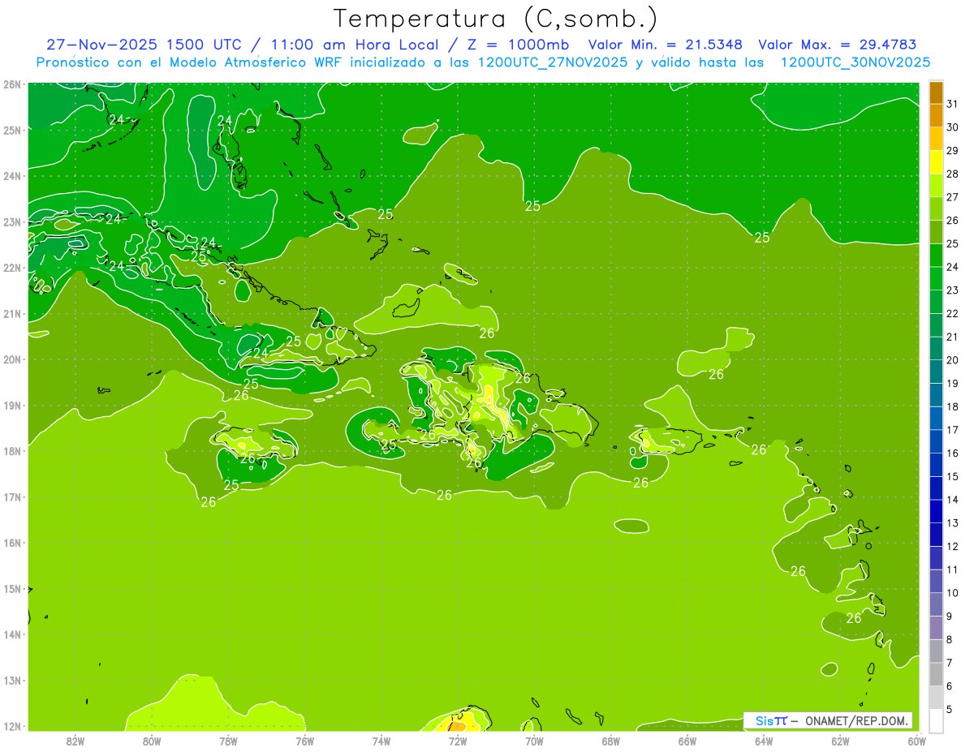Click the 60W longitude axis label

[917, 741]
